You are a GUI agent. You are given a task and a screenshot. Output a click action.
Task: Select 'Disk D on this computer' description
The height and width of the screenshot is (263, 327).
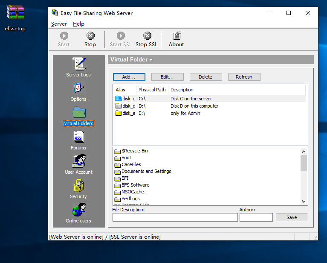194,106
